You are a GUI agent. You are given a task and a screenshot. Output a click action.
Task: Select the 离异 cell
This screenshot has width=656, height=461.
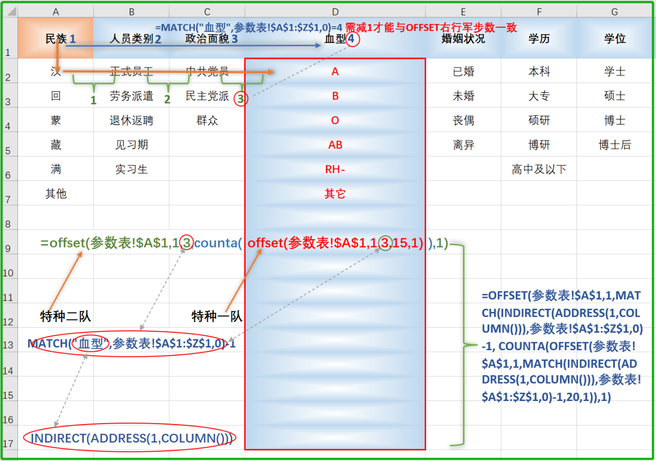coord(463,145)
